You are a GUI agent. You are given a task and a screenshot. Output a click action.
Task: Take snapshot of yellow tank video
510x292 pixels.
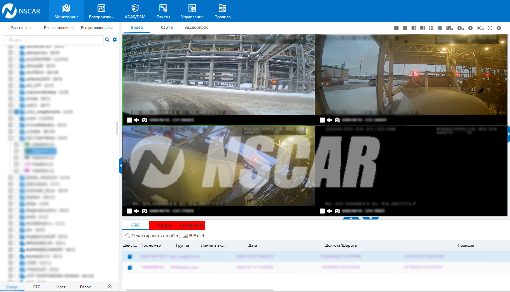pyautogui.click(x=144, y=211)
